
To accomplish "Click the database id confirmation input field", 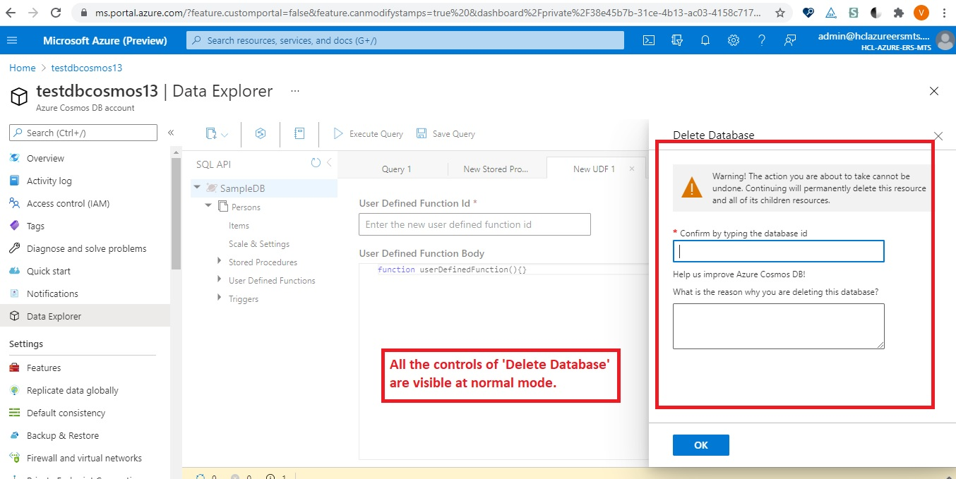I will pyautogui.click(x=777, y=251).
